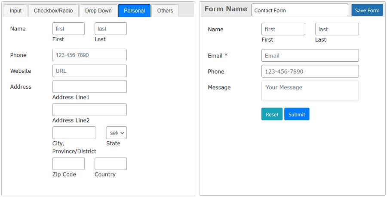The height and width of the screenshot is (197, 387).
Task: Focus the Website URL field
Action: (x=89, y=71)
